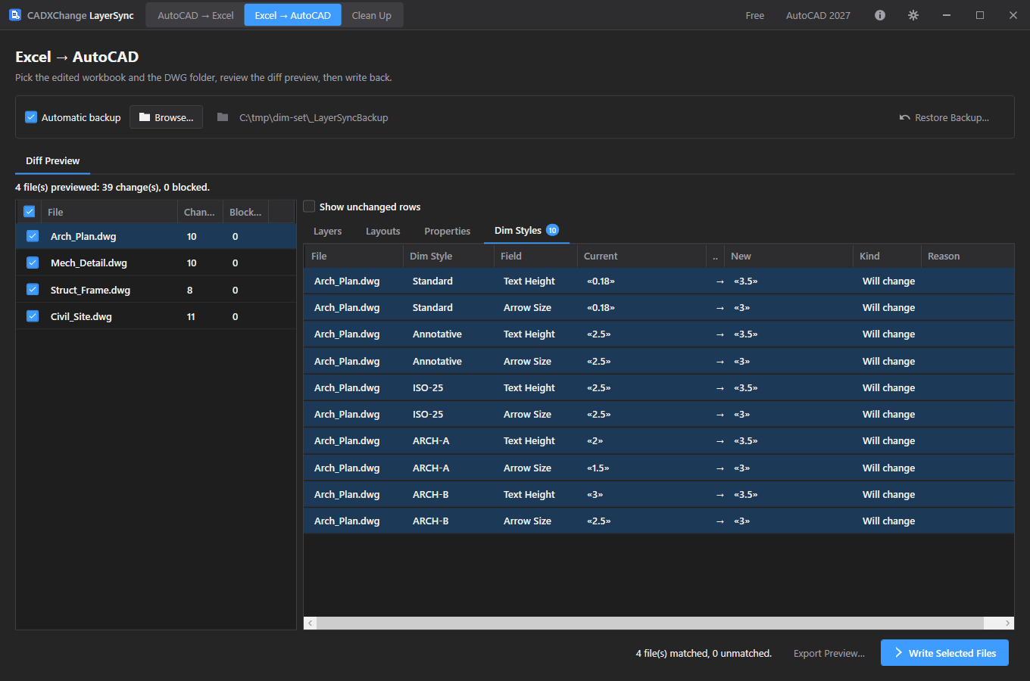Screen dimensions: 1030x681
Task: Select the Arch_Plan.dwg file name in list
Action: pos(83,236)
